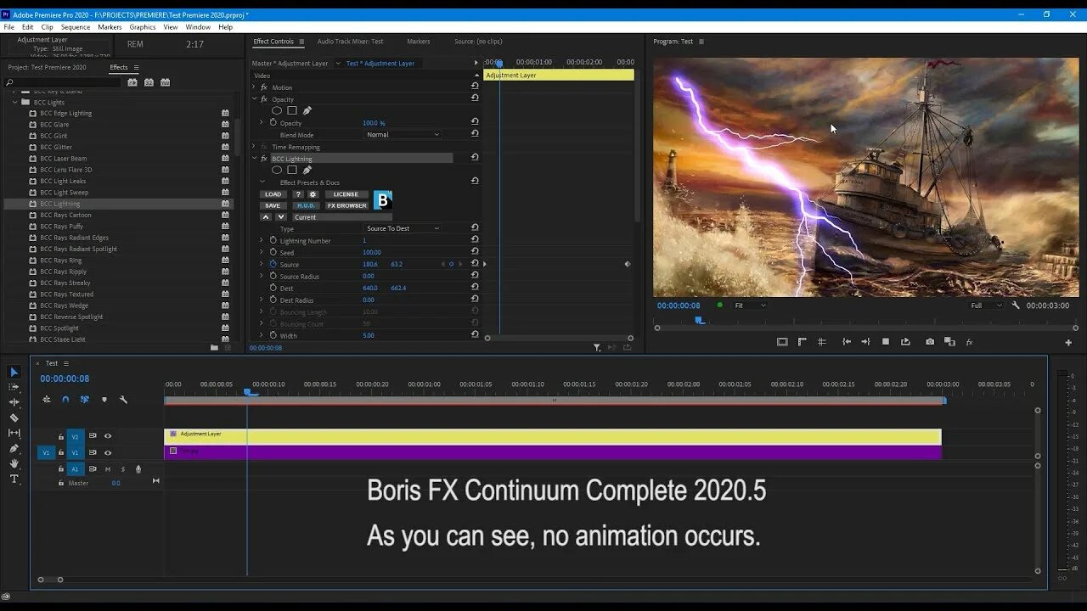Open the Type Source To Dest dropdown

[x=403, y=228]
